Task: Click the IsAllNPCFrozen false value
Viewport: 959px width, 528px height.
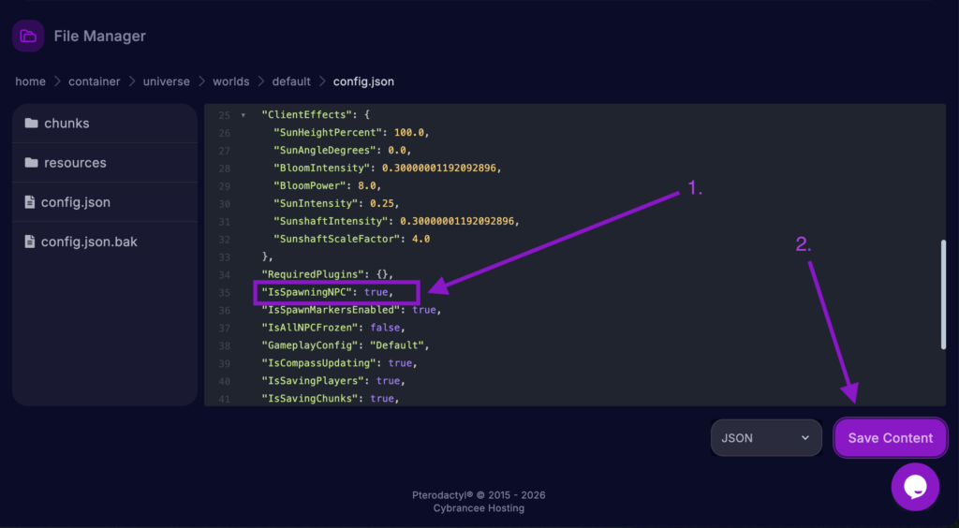Action: [x=385, y=328]
